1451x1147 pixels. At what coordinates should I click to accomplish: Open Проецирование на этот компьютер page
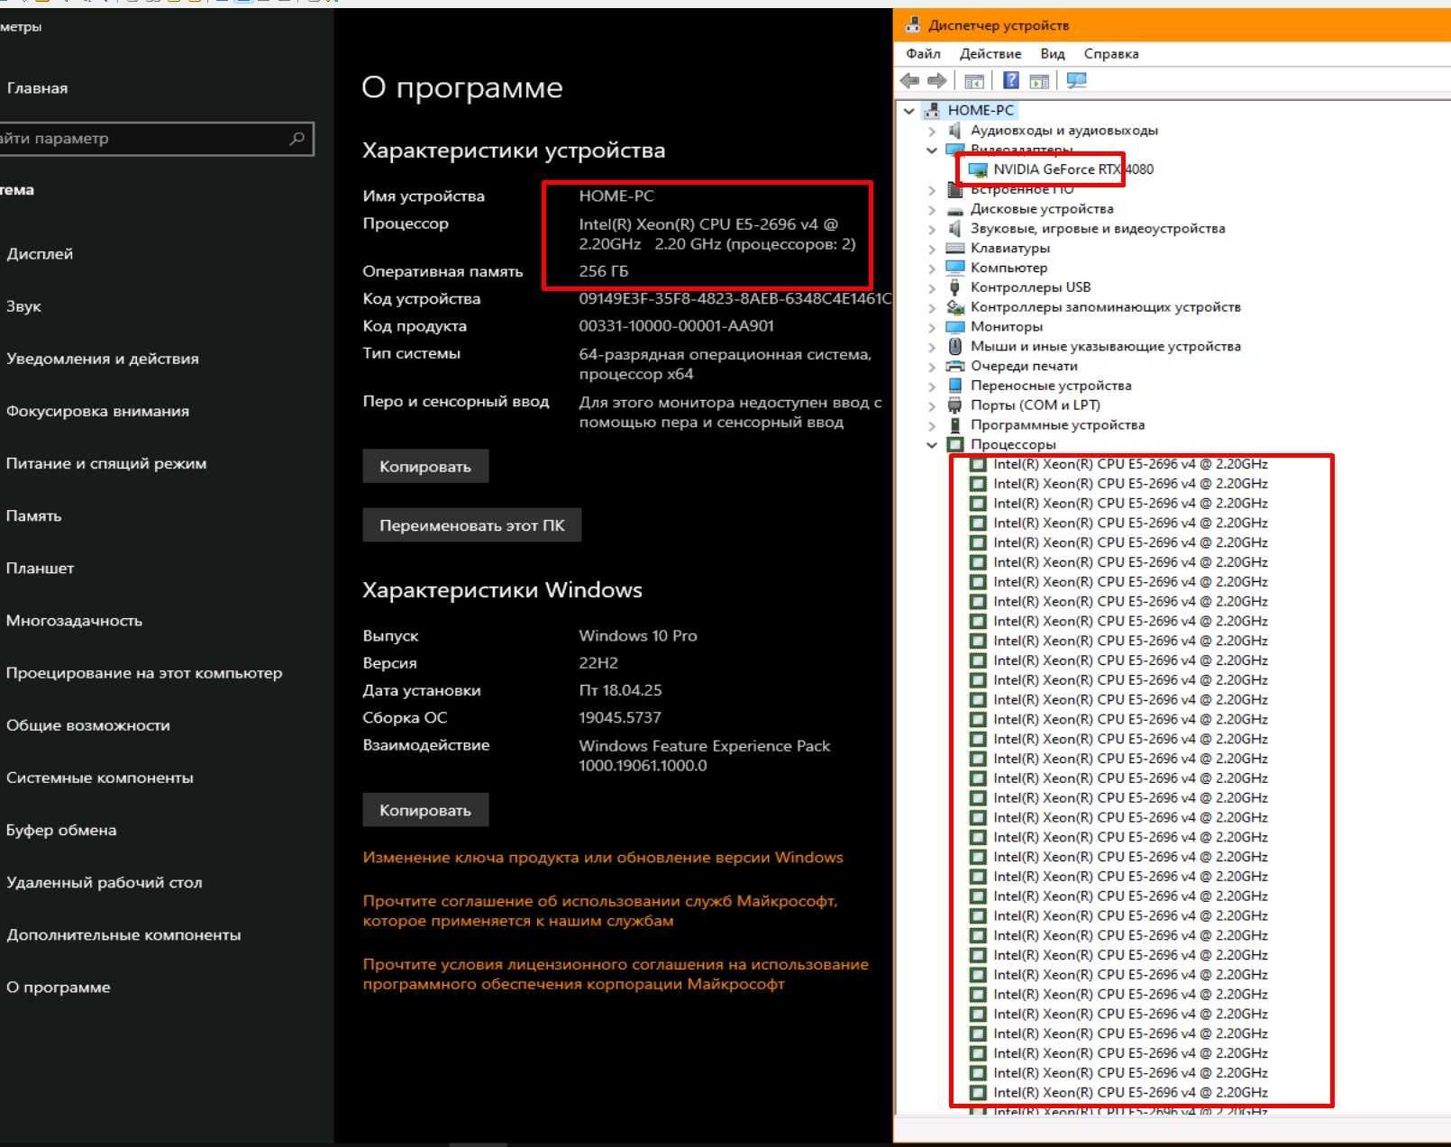point(144,673)
